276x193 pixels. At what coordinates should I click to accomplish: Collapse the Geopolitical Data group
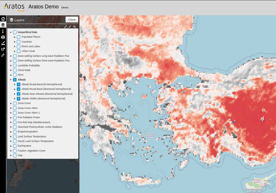[x=11, y=32]
